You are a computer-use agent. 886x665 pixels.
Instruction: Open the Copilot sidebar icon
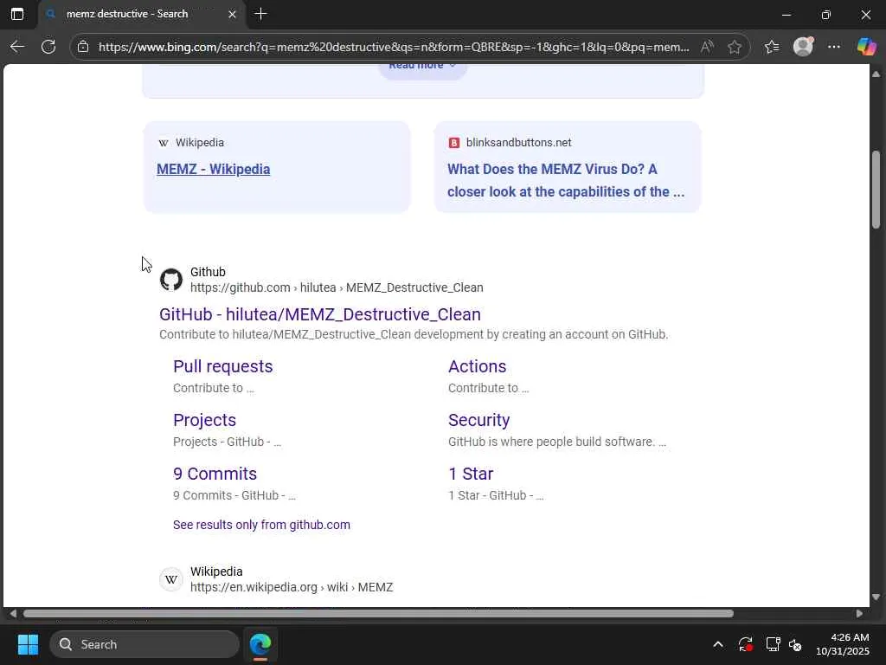(x=866, y=47)
